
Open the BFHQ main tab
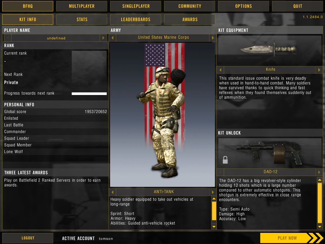[28, 6]
